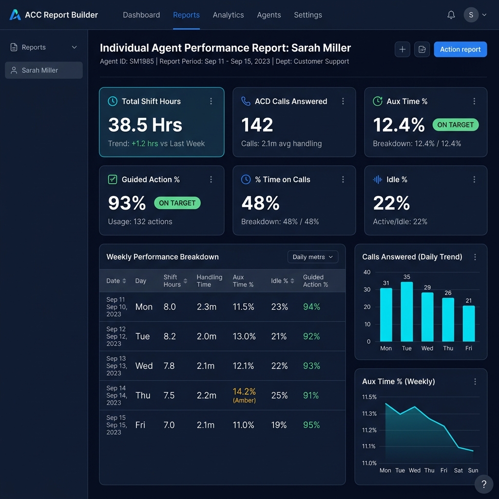Click the Aux Time % timer icon
This screenshot has height=499, width=499.
[378, 101]
